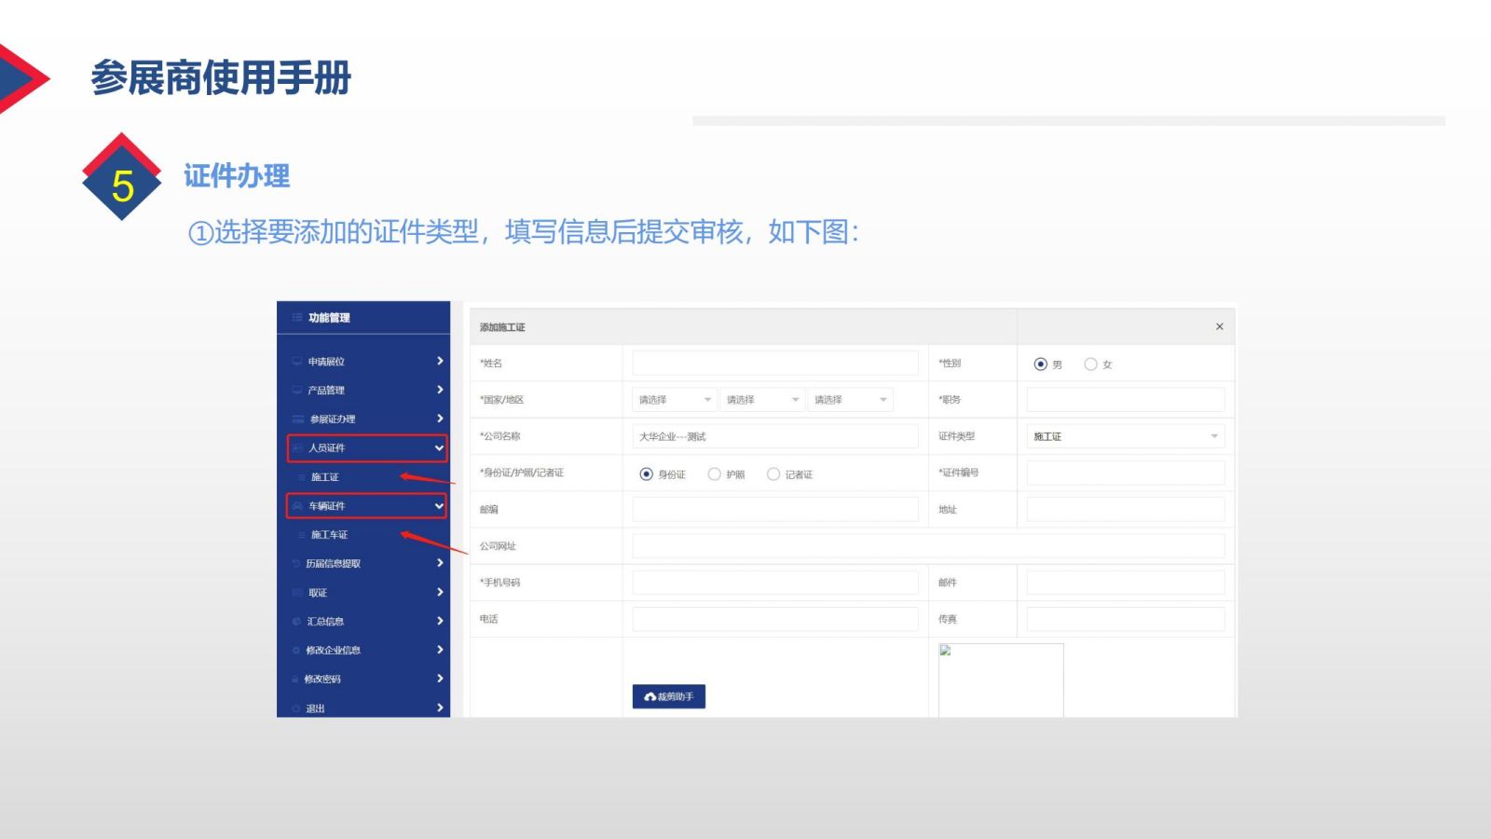This screenshot has width=1491, height=839.
Task: Click the icon beside 产品管理
Action: [x=297, y=391]
